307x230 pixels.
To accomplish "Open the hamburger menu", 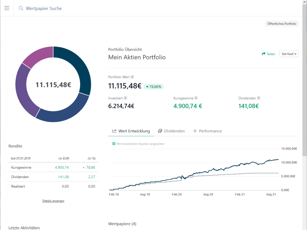I will coord(7,8).
